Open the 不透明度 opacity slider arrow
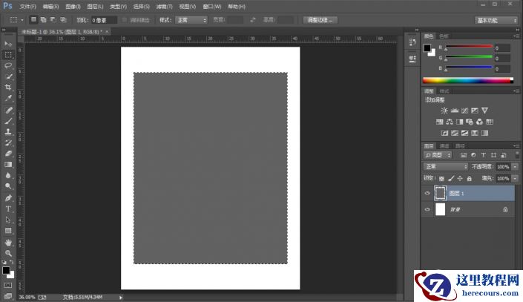The image size is (523, 302). [516, 166]
